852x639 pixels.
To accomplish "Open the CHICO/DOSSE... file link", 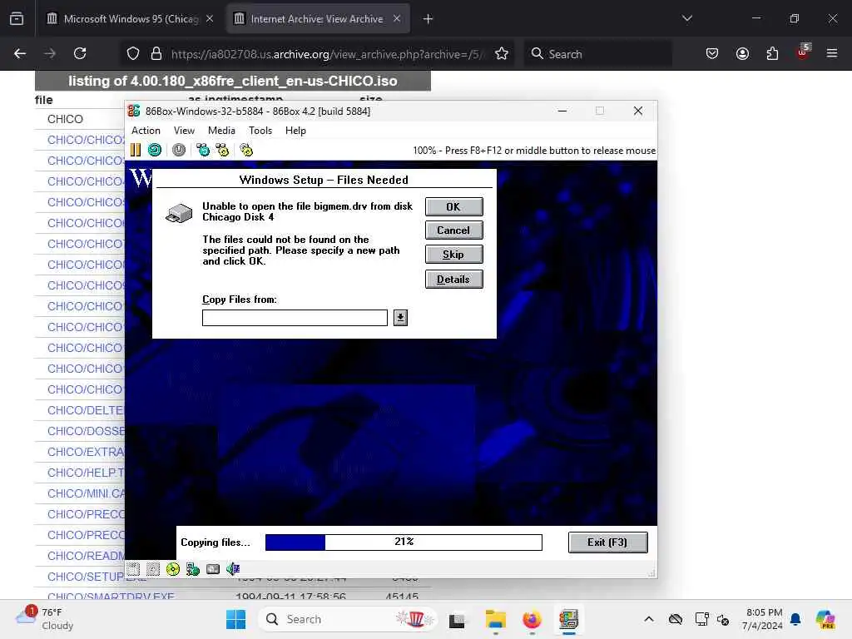I will [x=86, y=431].
